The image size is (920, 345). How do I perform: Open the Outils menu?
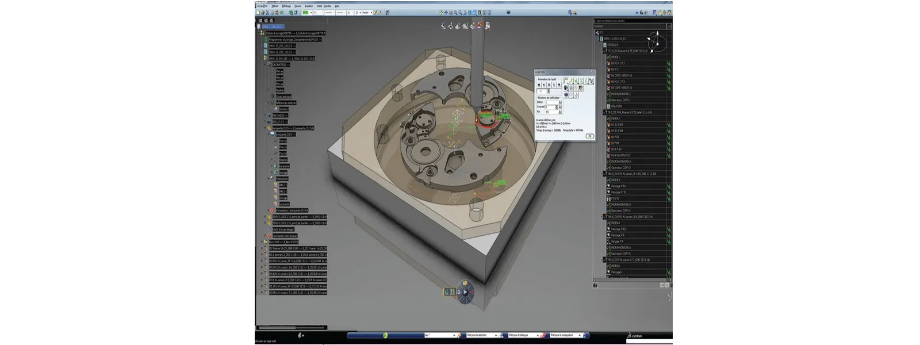pos(319,6)
